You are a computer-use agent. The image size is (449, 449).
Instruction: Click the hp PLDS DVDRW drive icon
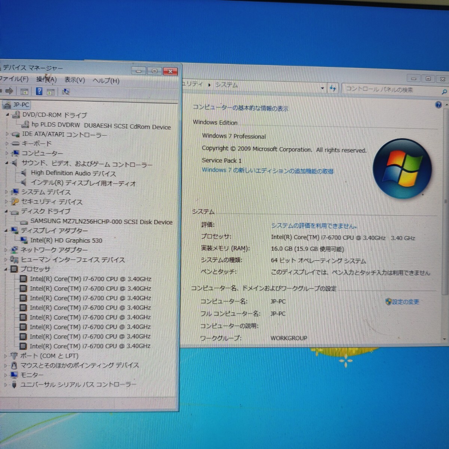(x=25, y=124)
